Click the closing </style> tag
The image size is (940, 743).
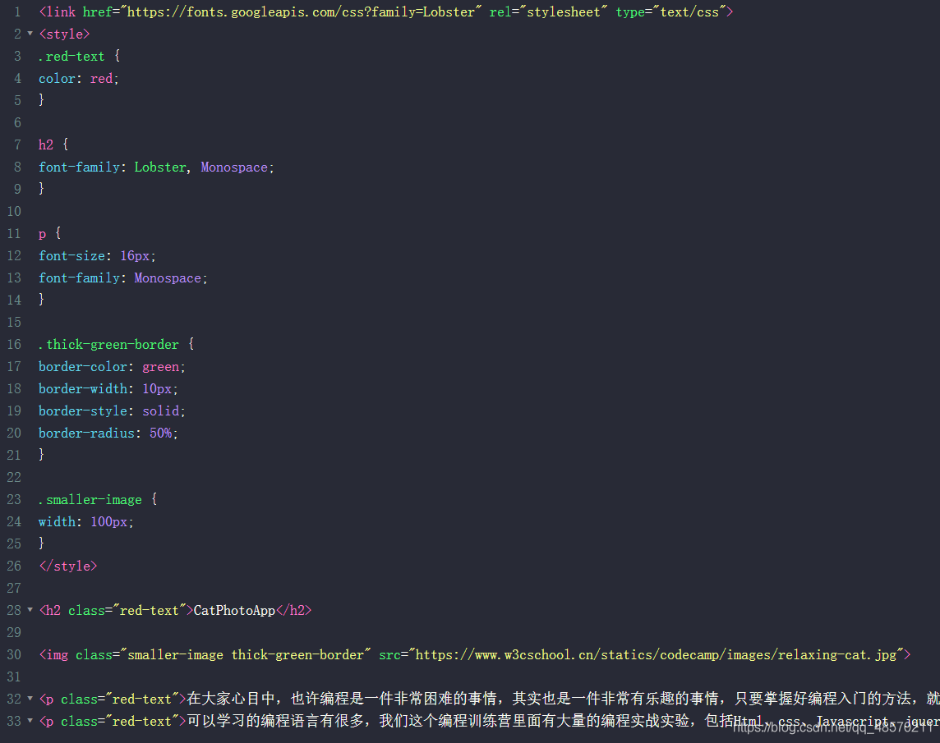[x=67, y=566]
